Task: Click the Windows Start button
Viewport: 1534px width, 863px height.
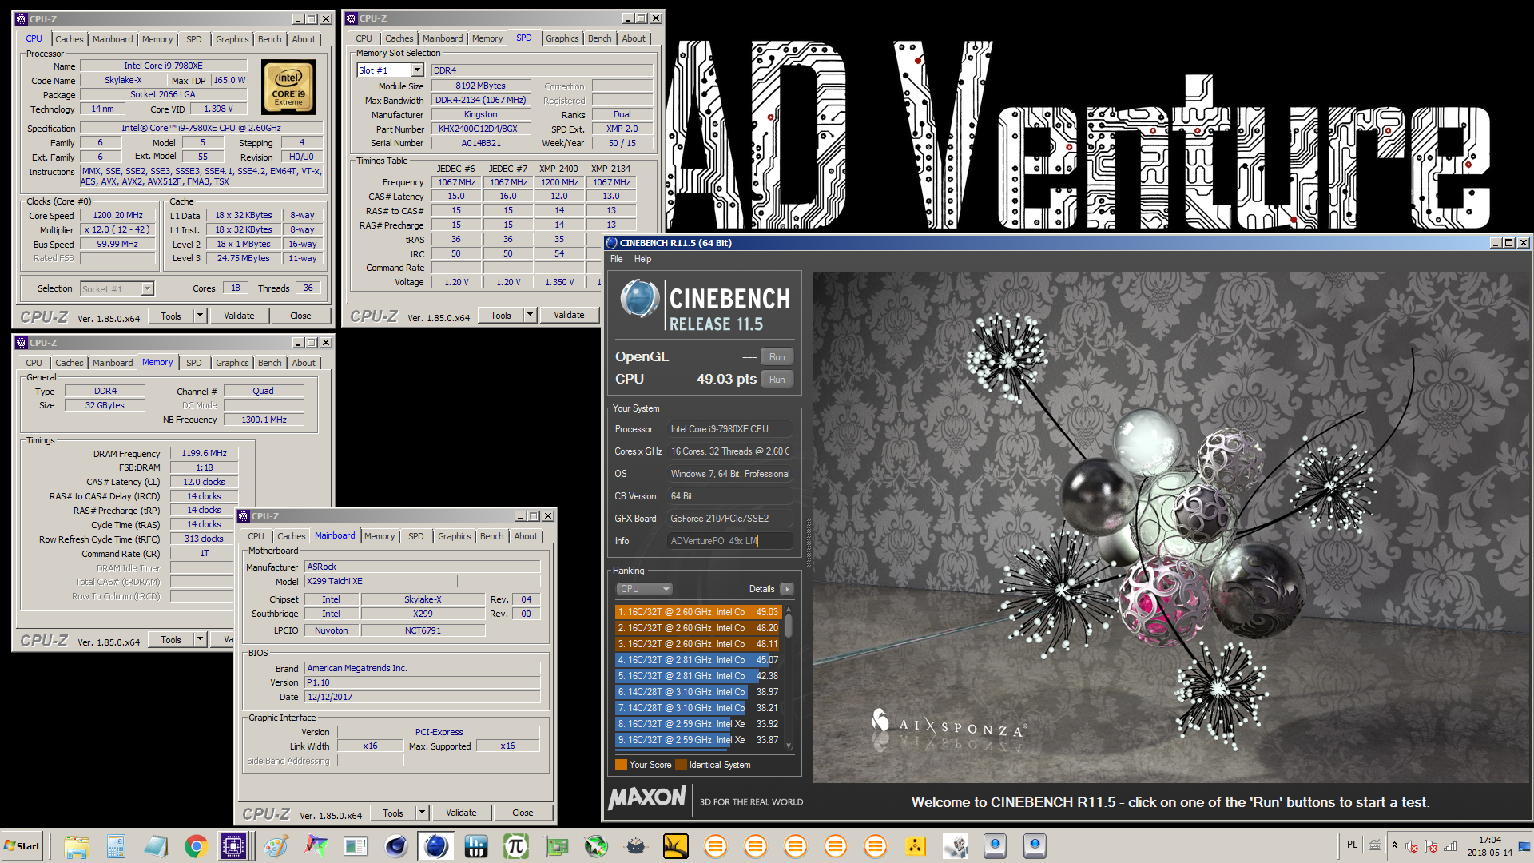Action: (22, 845)
